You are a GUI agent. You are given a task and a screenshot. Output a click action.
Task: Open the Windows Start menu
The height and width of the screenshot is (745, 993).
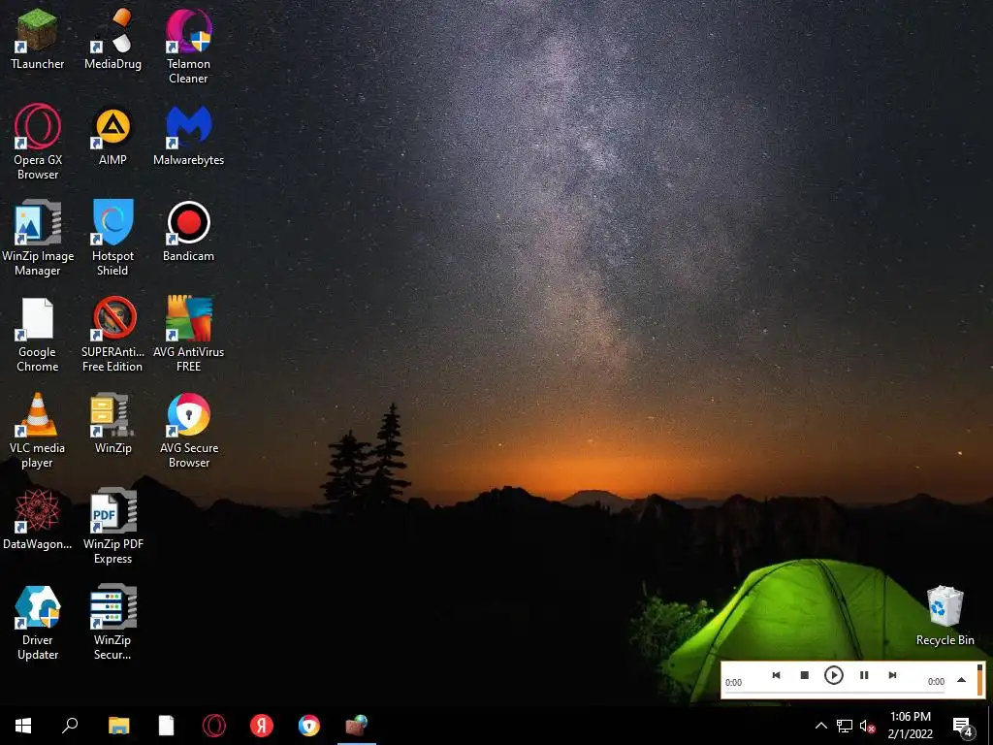coord(23,726)
